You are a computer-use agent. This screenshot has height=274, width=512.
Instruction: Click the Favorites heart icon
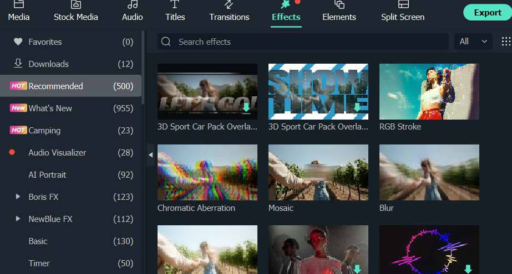point(18,42)
